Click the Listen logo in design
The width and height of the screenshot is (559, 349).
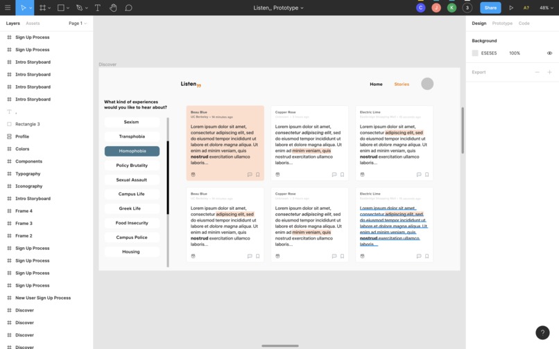point(191,84)
